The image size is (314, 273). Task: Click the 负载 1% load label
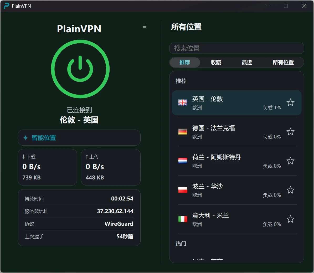coord(272,107)
